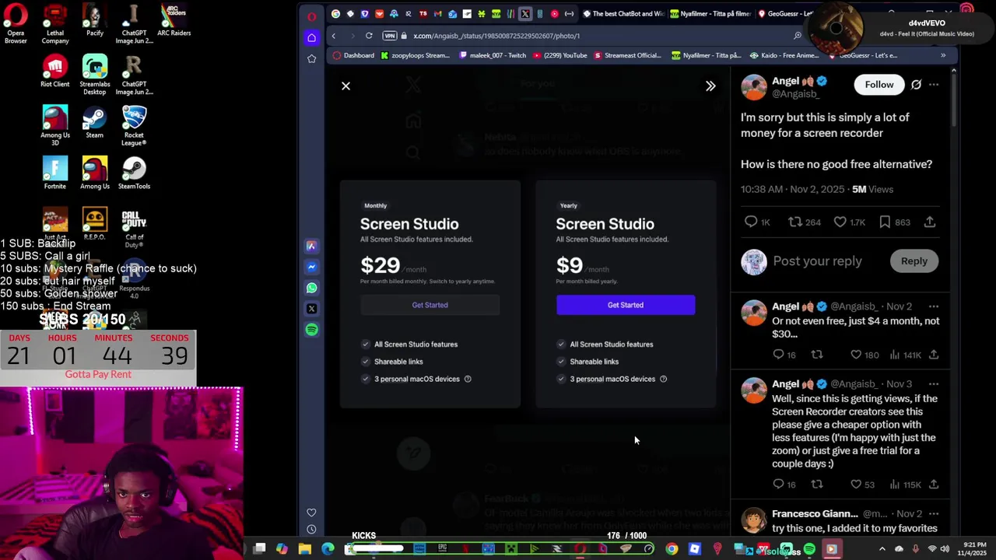Open Opera sidebar bookmarks star icon
Screen dimensions: 996x560
tap(311, 59)
